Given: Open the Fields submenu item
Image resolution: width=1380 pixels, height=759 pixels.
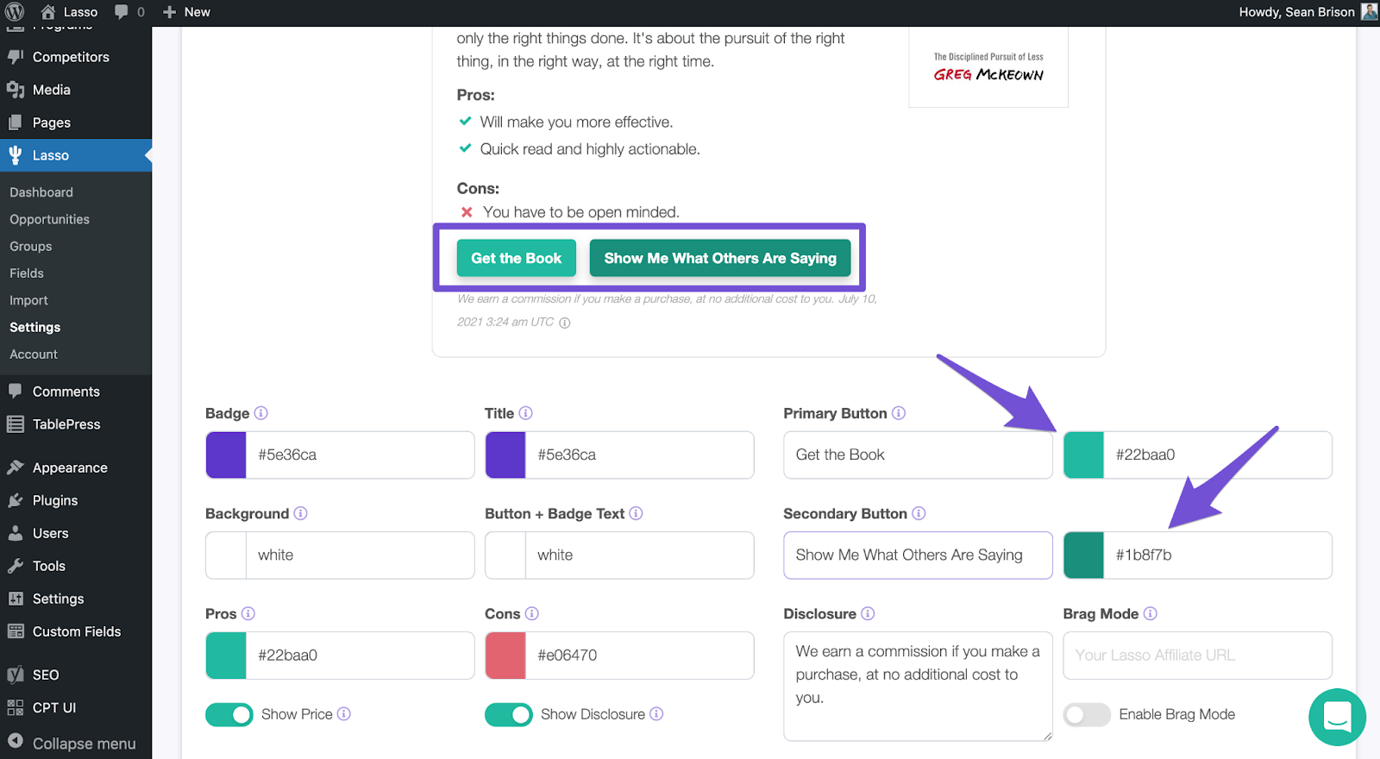Looking at the screenshot, I should (x=27, y=273).
